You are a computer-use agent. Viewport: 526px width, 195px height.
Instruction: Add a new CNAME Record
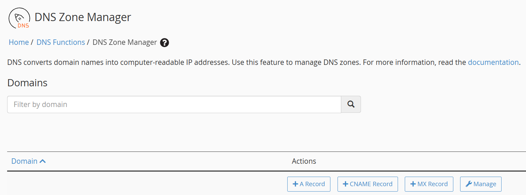368,184
